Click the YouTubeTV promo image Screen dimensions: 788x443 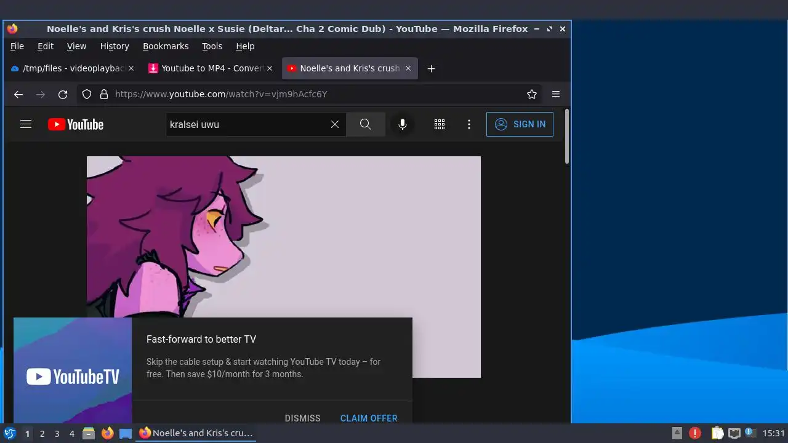coord(73,370)
